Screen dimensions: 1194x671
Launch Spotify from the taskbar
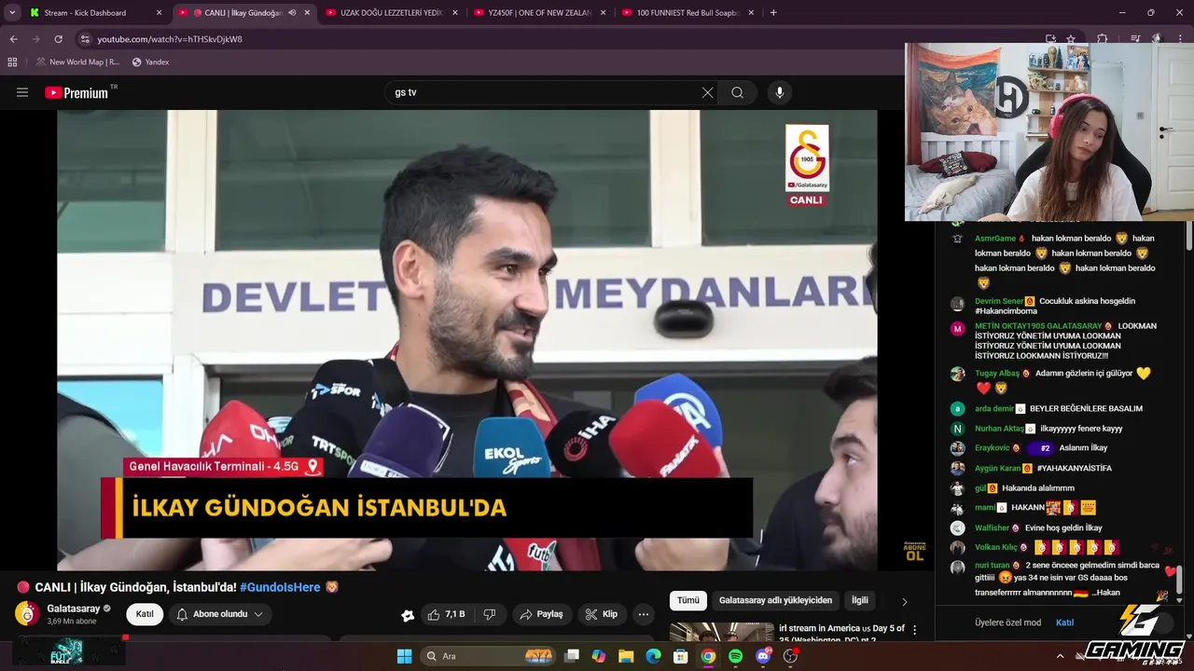[x=735, y=656]
